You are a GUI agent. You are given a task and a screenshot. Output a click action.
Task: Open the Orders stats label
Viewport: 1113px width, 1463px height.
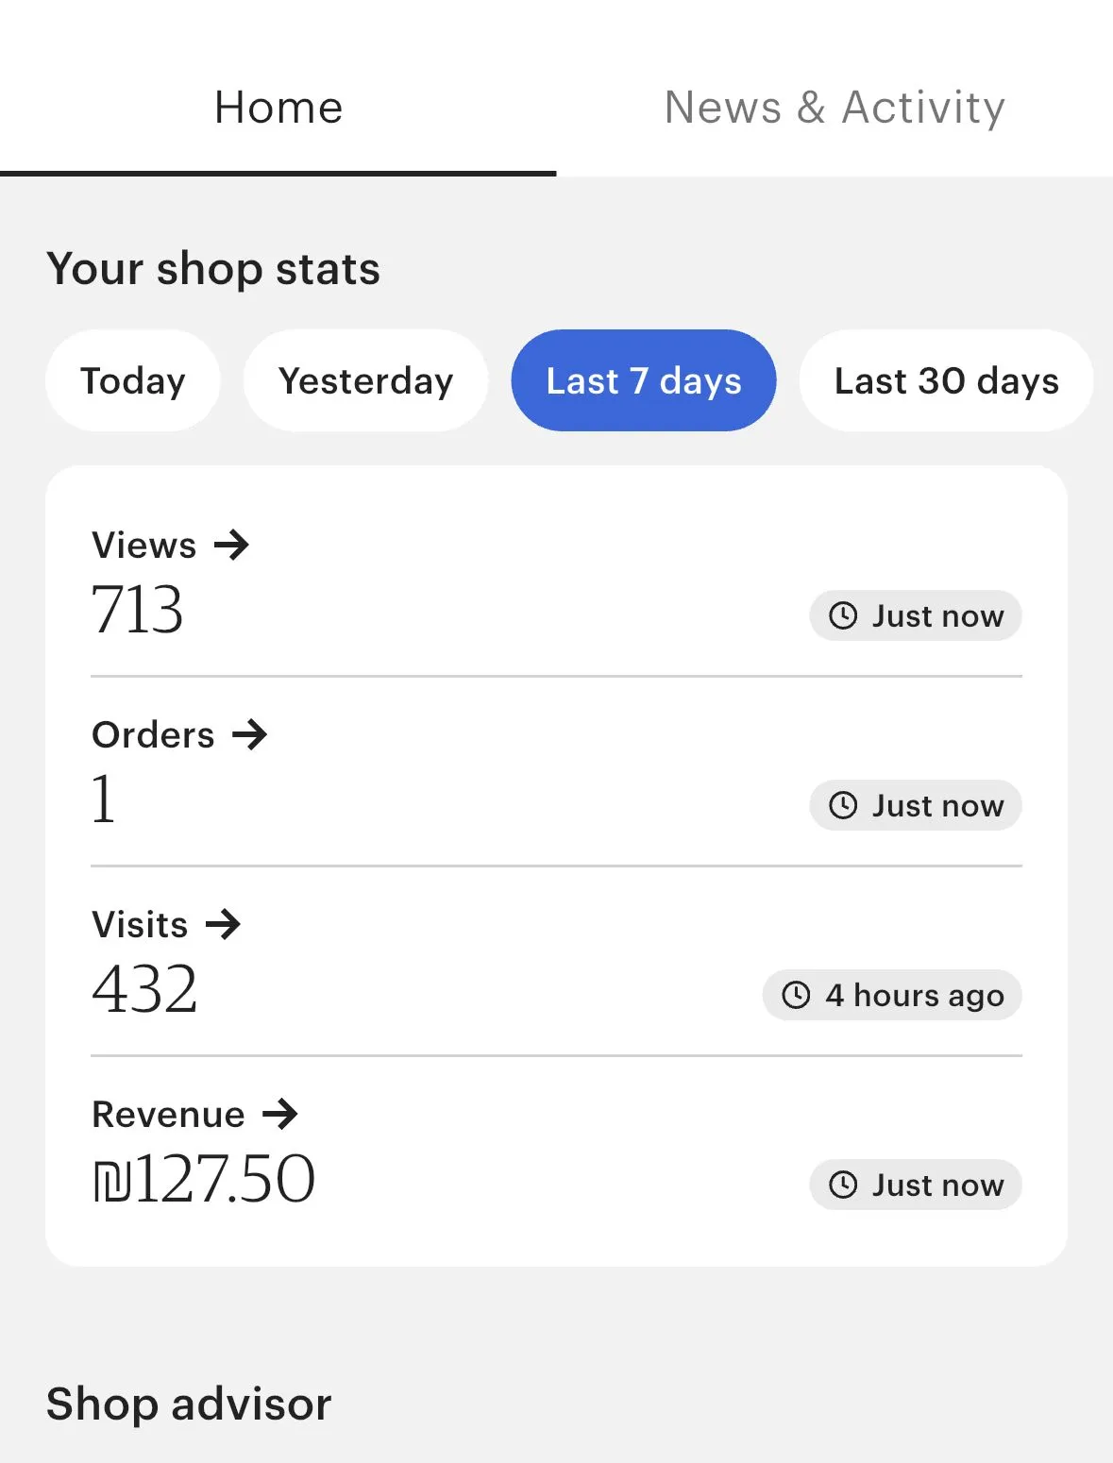click(154, 734)
